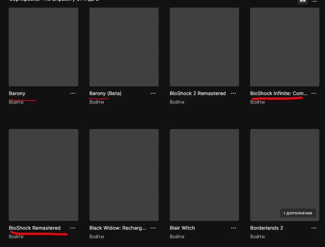325x247 pixels.
Task: Open the options menu for Borderlands 2
Action: [x=314, y=228]
